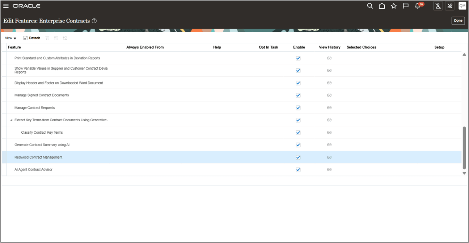The width and height of the screenshot is (469, 243).
Task: Disable the Manage Contract Requests checkbox
Action: pos(298,108)
